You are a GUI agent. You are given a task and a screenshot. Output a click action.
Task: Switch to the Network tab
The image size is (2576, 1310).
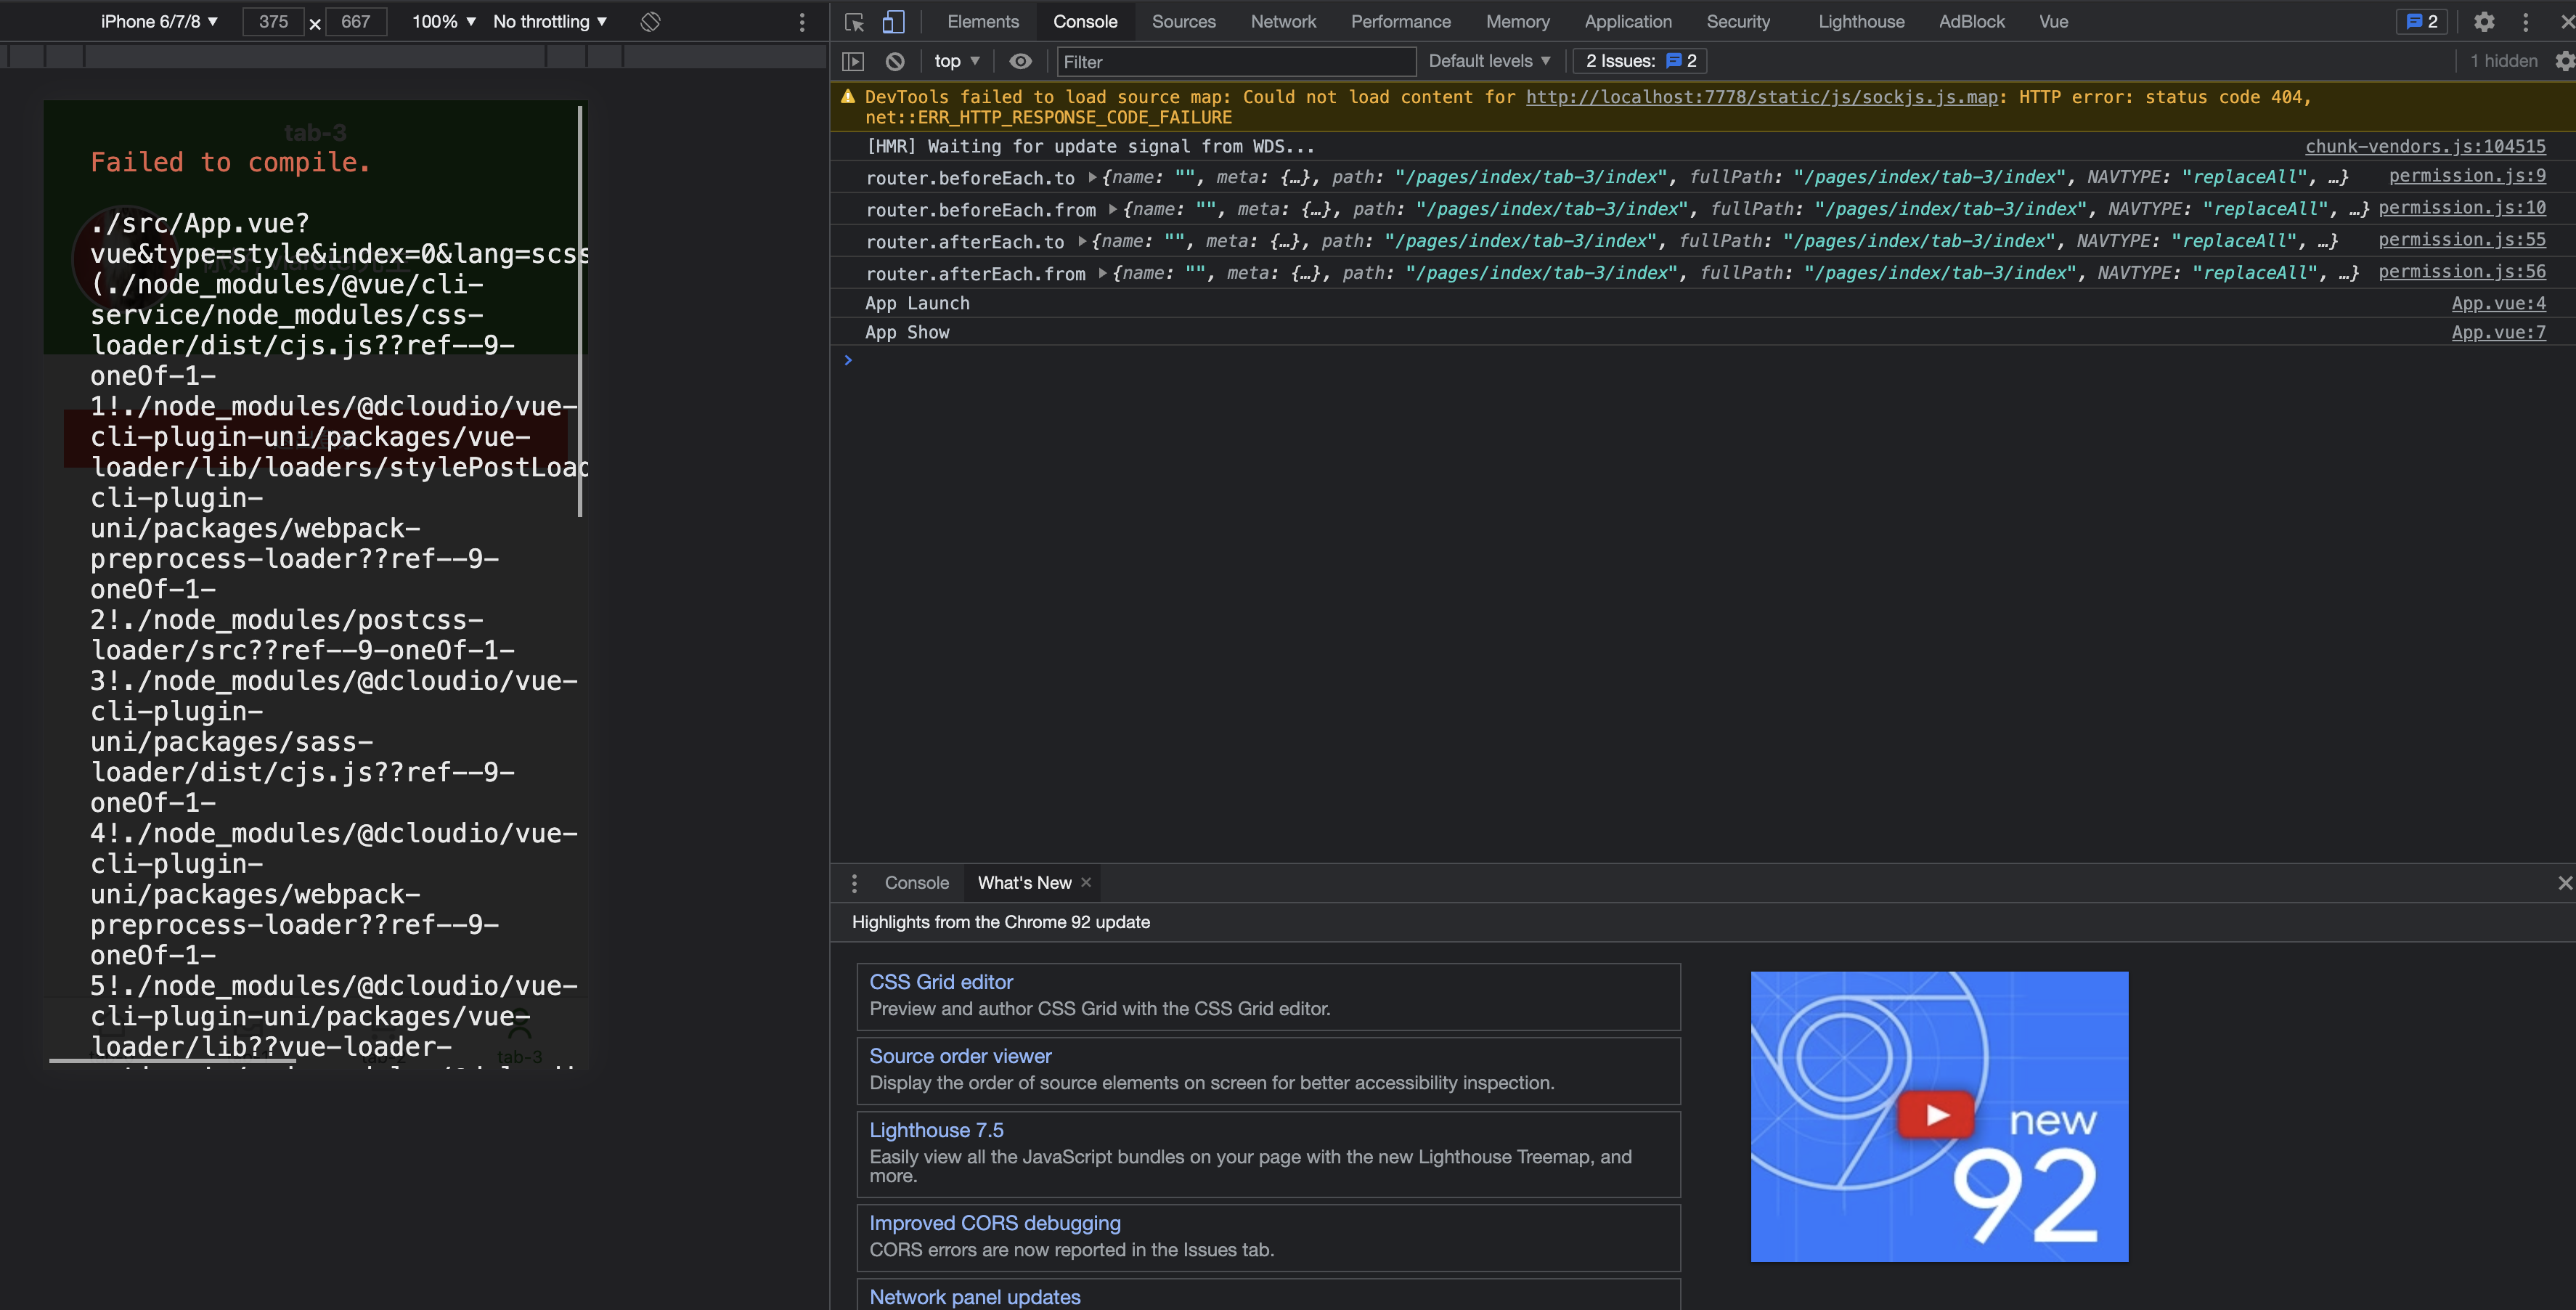1283,22
